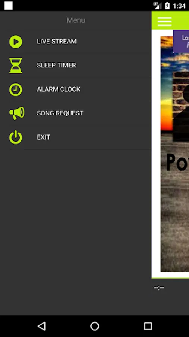This screenshot has height=337, width=189.
Task: Tap the white notification square in status bar
Action: coord(8,6)
